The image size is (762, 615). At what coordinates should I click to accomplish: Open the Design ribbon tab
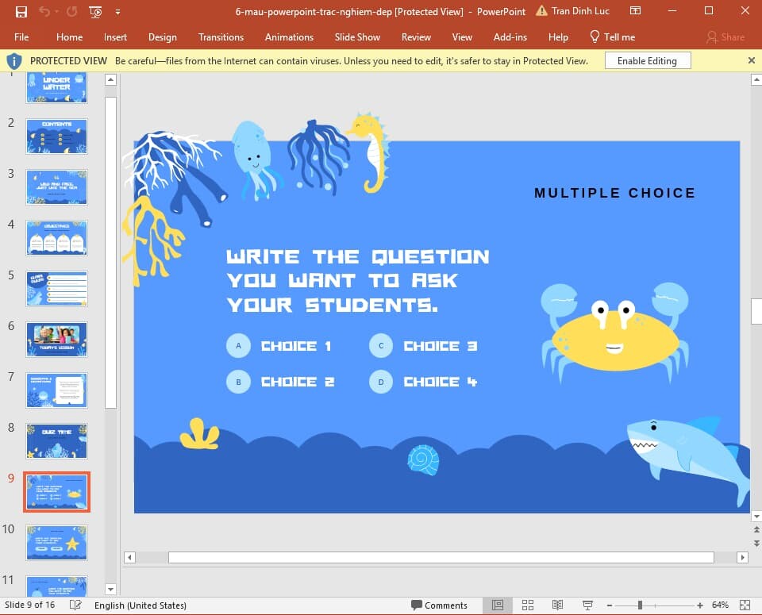coord(163,37)
